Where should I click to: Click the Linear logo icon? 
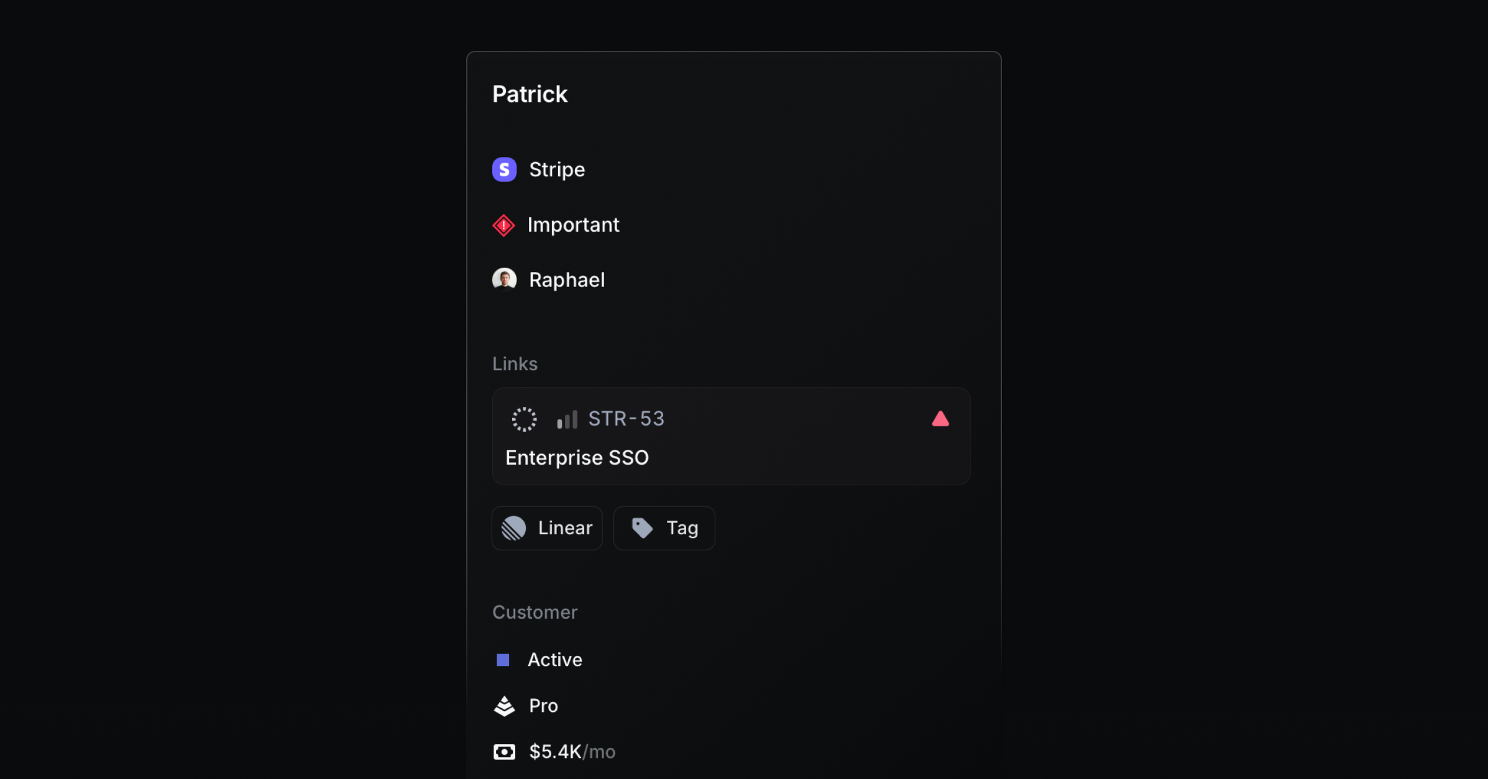click(x=514, y=528)
